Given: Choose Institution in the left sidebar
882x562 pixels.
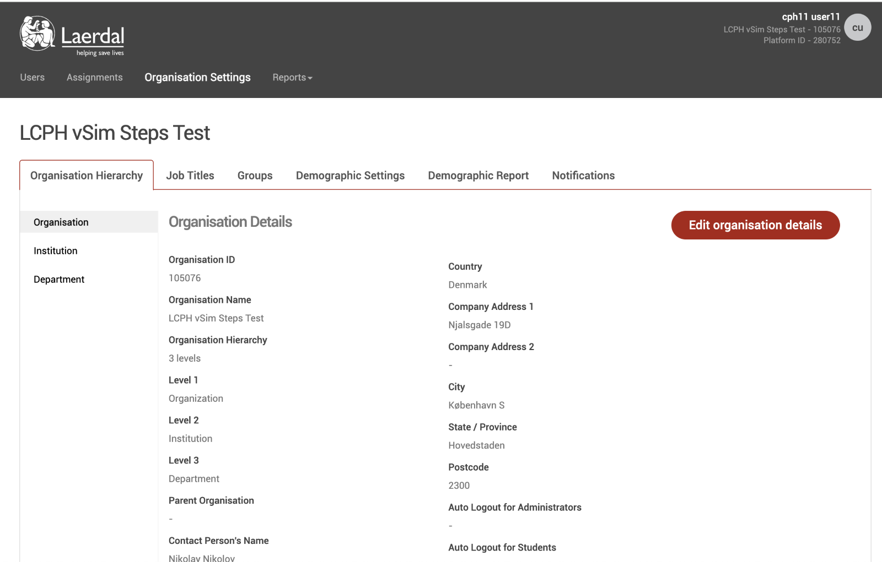Looking at the screenshot, I should pyautogui.click(x=56, y=251).
